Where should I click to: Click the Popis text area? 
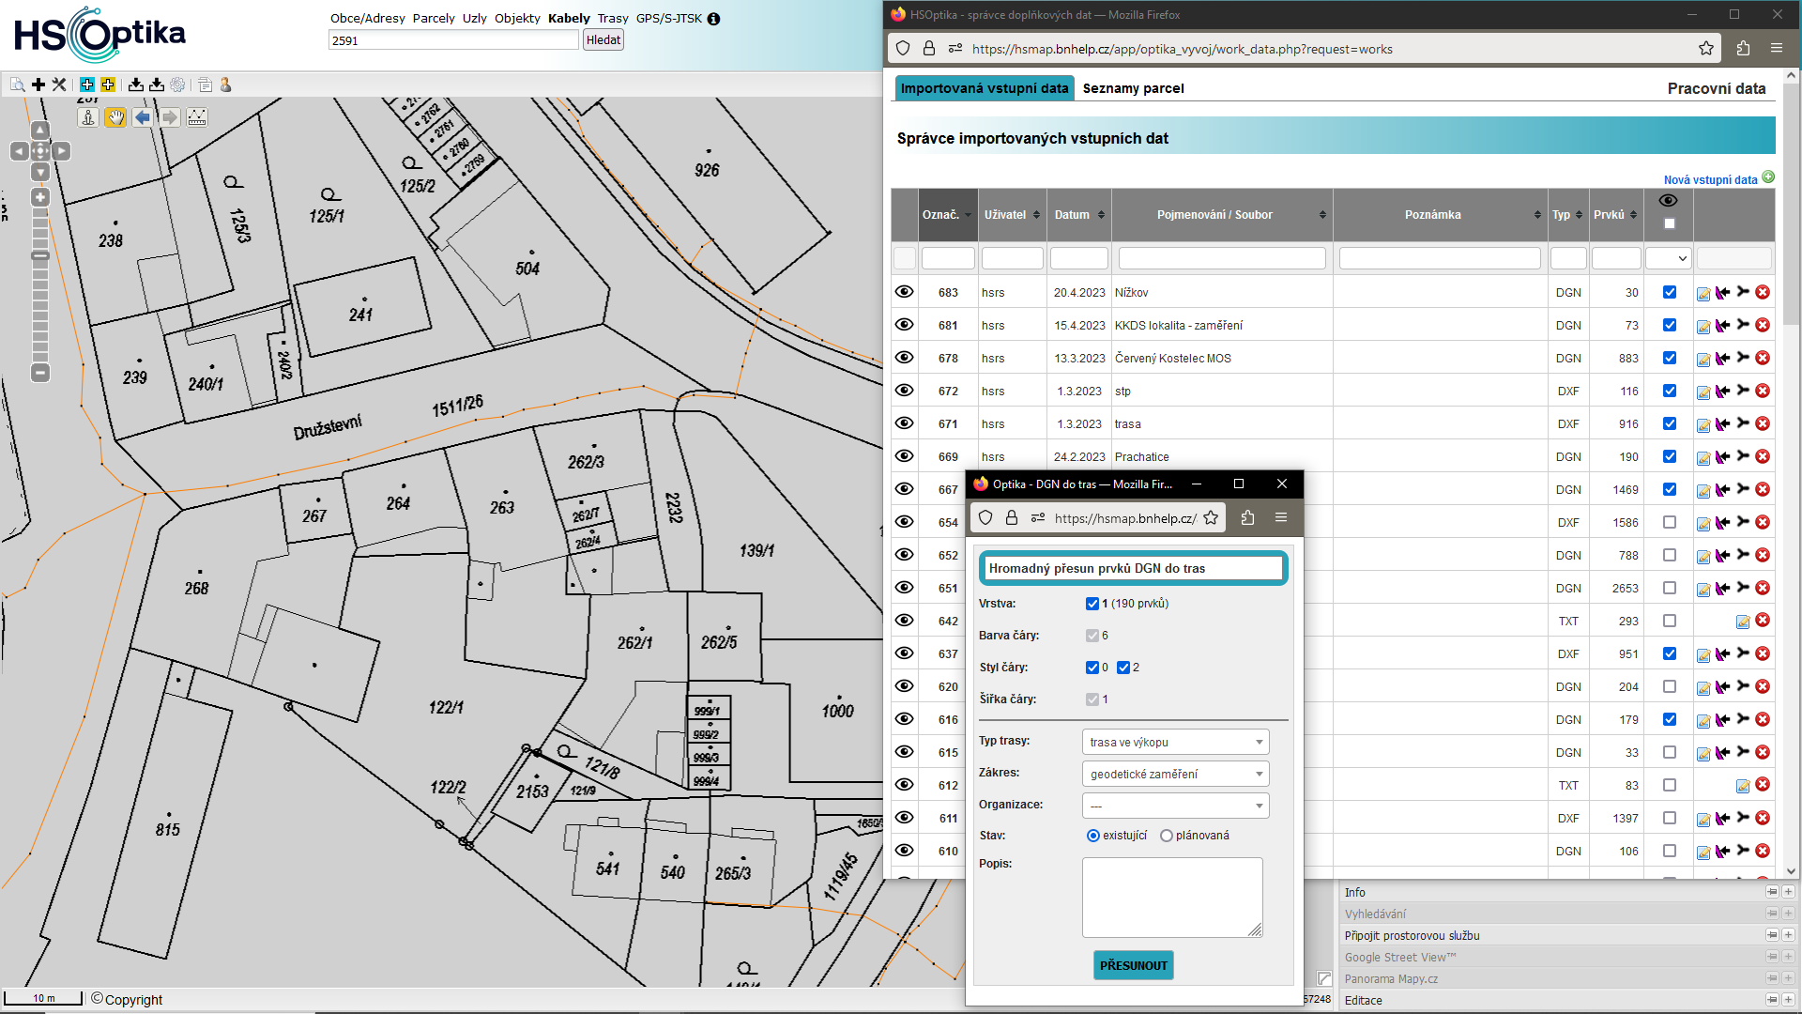point(1172,897)
